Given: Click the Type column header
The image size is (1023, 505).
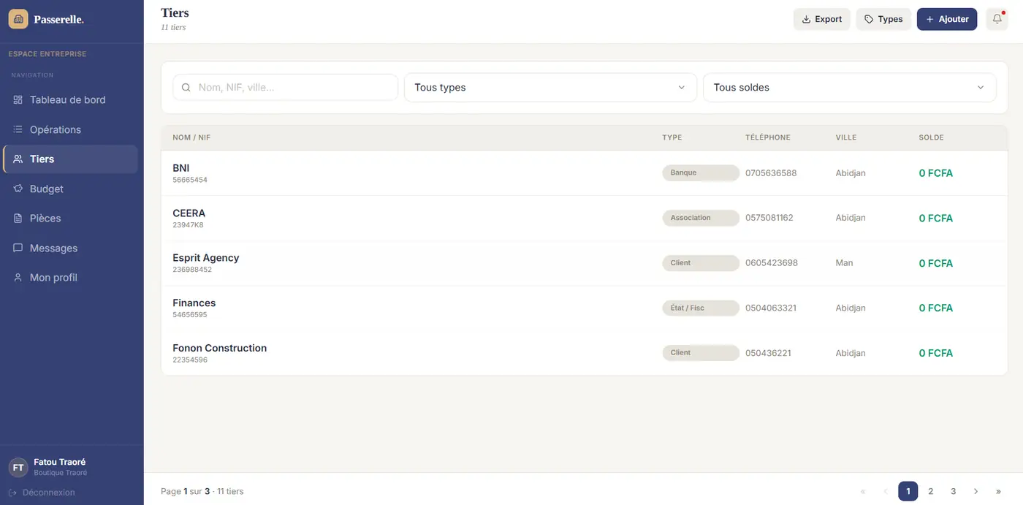Looking at the screenshot, I should tap(672, 137).
